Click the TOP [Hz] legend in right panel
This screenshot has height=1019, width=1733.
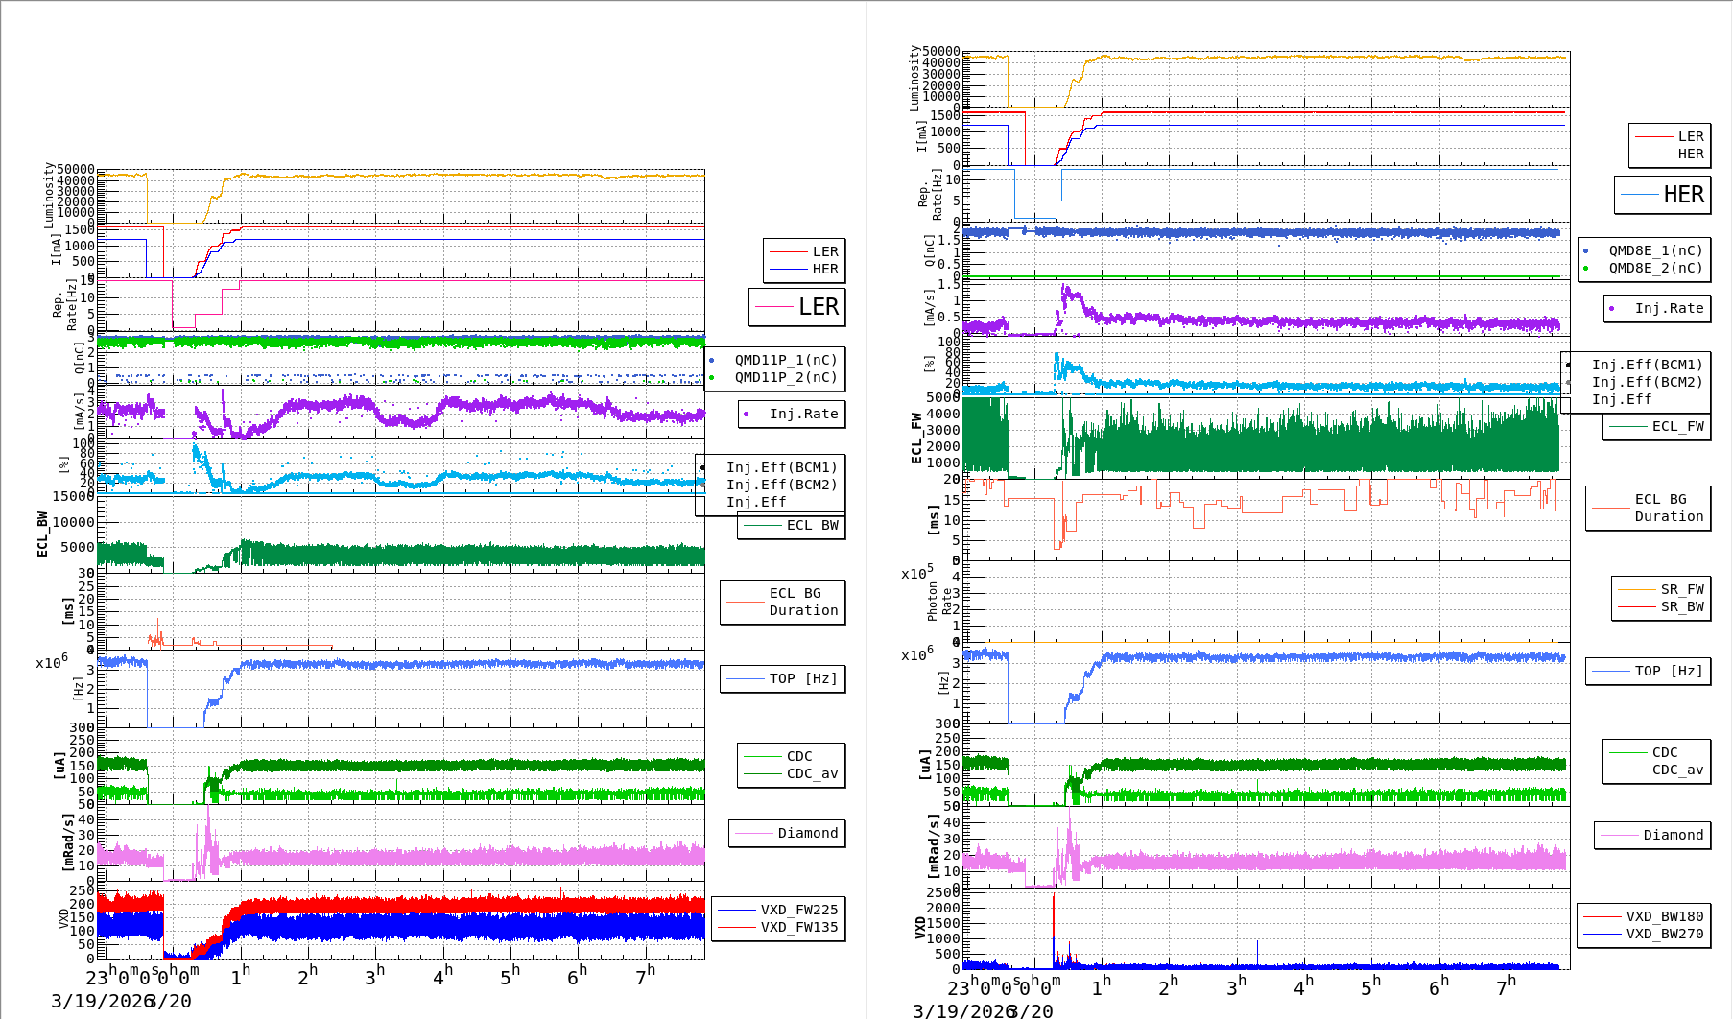(x=1668, y=671)
